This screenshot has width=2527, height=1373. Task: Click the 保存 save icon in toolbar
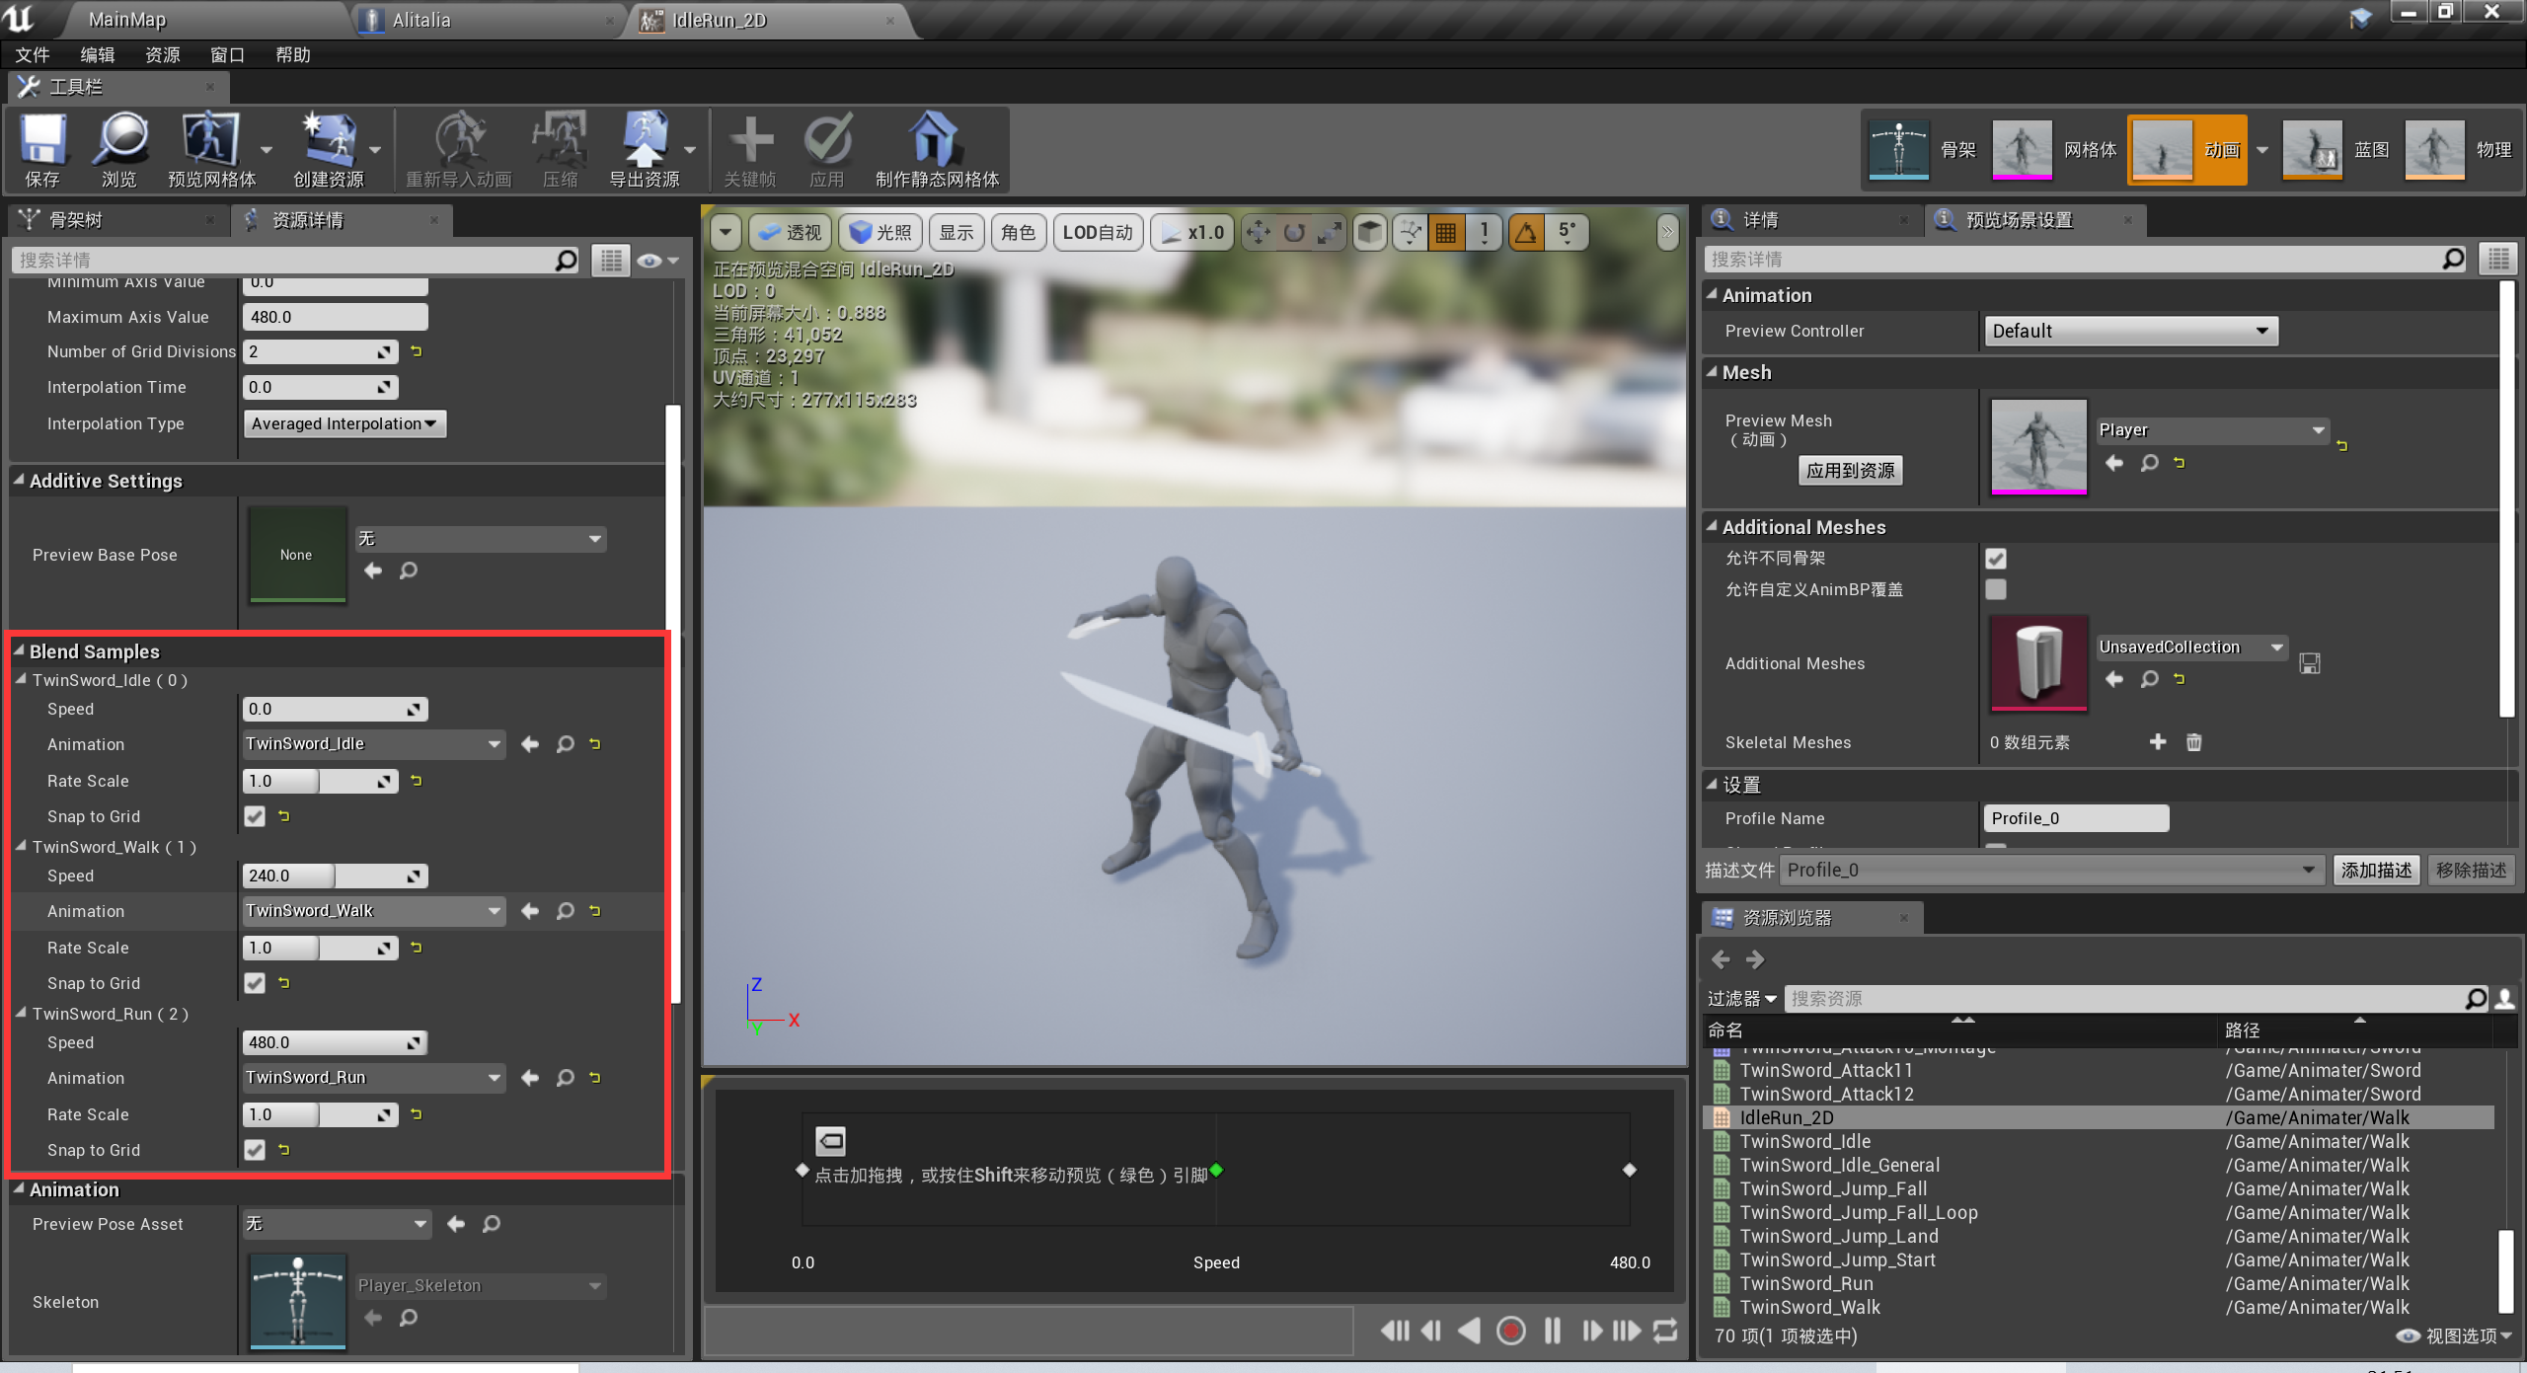click(41, 148)
